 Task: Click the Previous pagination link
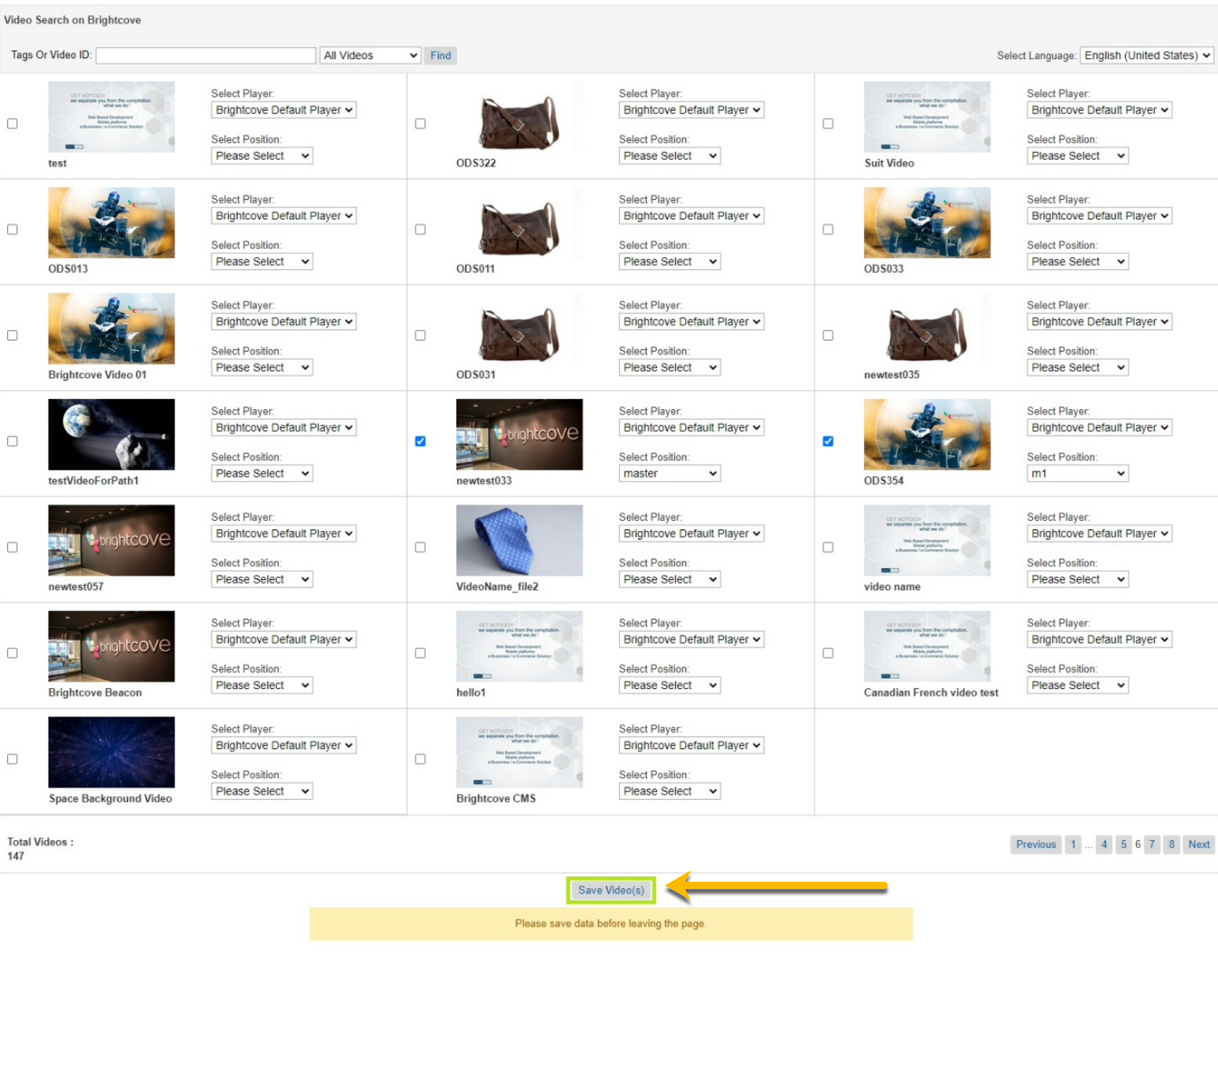(1035, 844)
